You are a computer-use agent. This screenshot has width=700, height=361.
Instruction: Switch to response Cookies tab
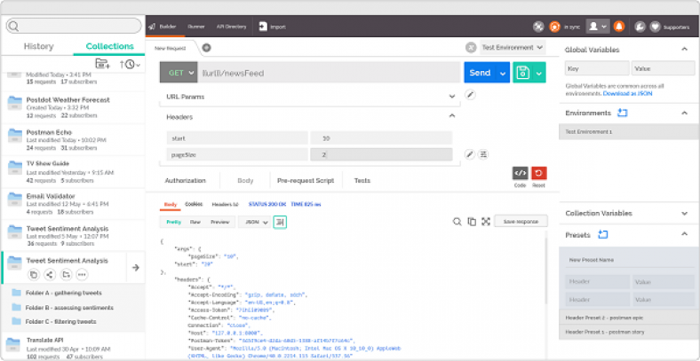[194, 204]
